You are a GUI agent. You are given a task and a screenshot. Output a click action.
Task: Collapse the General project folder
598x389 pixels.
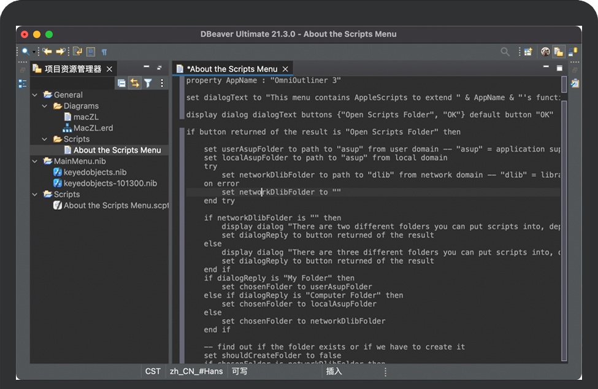[x=35, y=95]
